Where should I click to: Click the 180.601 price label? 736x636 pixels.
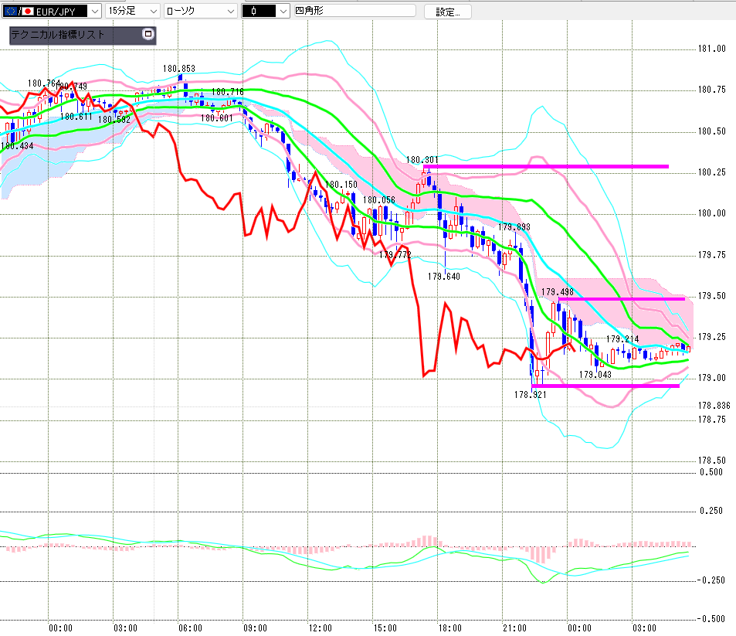(217, 118)
